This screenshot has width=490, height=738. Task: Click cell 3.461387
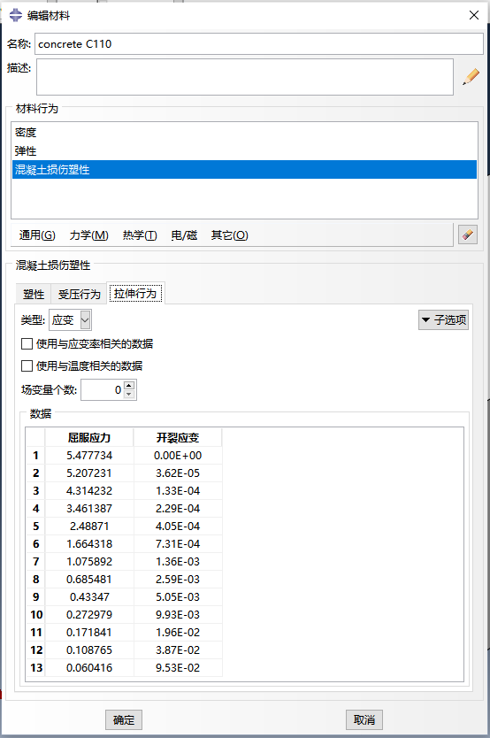coord(89,508)
